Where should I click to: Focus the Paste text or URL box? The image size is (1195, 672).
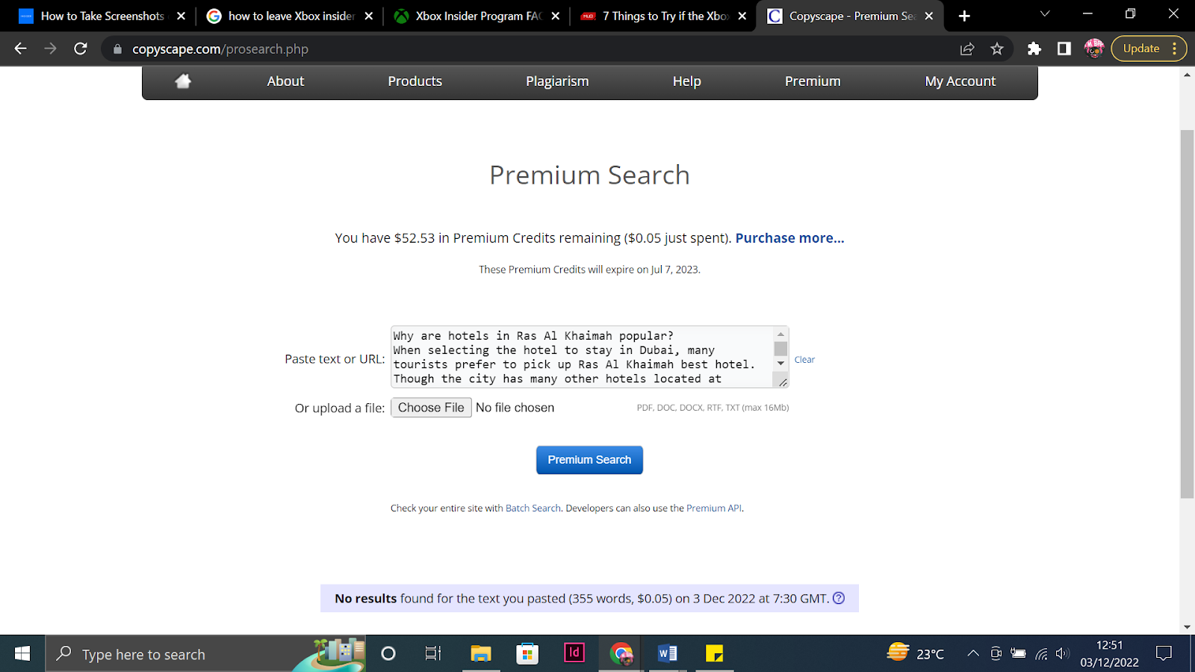pyautogui.click(x=583, y=357)
